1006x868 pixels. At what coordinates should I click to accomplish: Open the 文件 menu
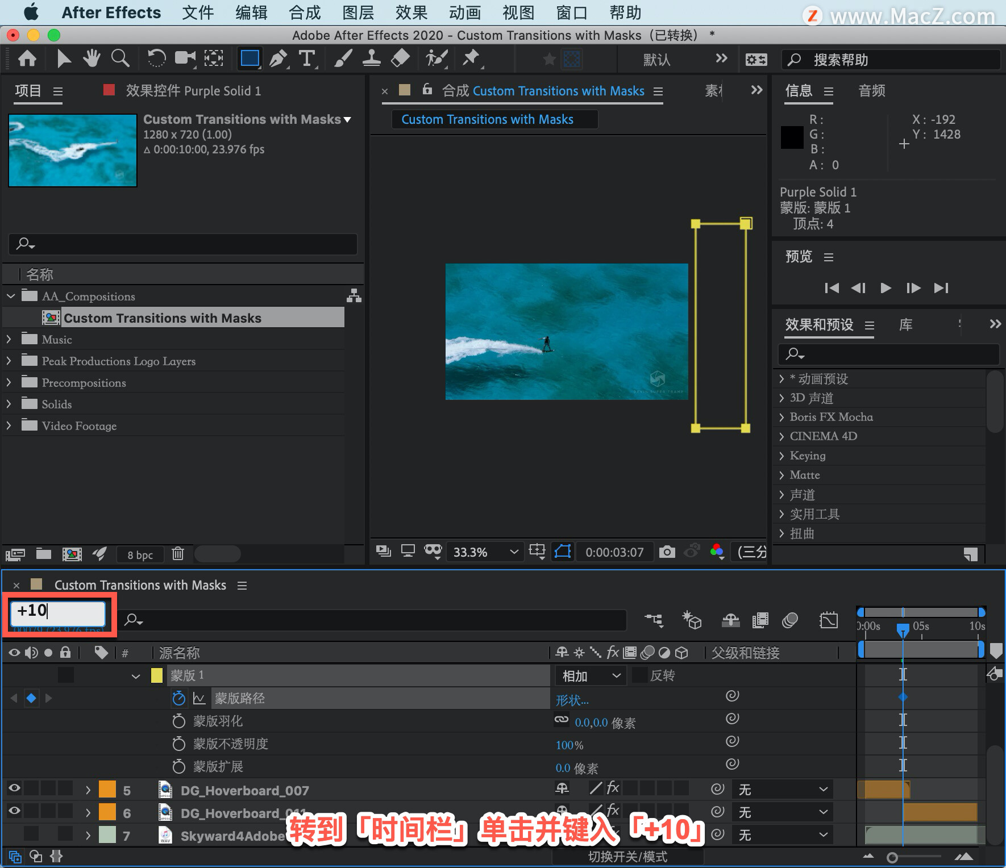[x=197, y=12]
